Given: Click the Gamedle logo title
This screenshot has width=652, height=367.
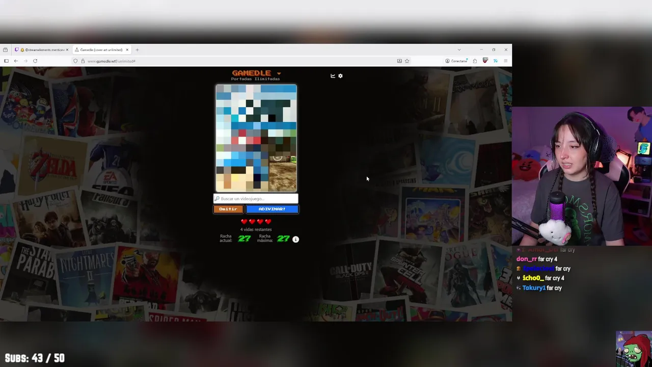Looking at the screenshot, I should coord(251,73).
